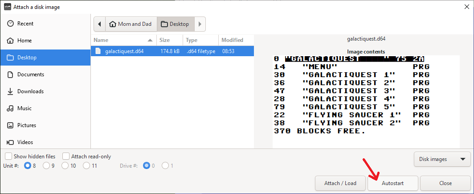Click the Autostart button
The image size is (474, 194).
[x=392, y=183]
